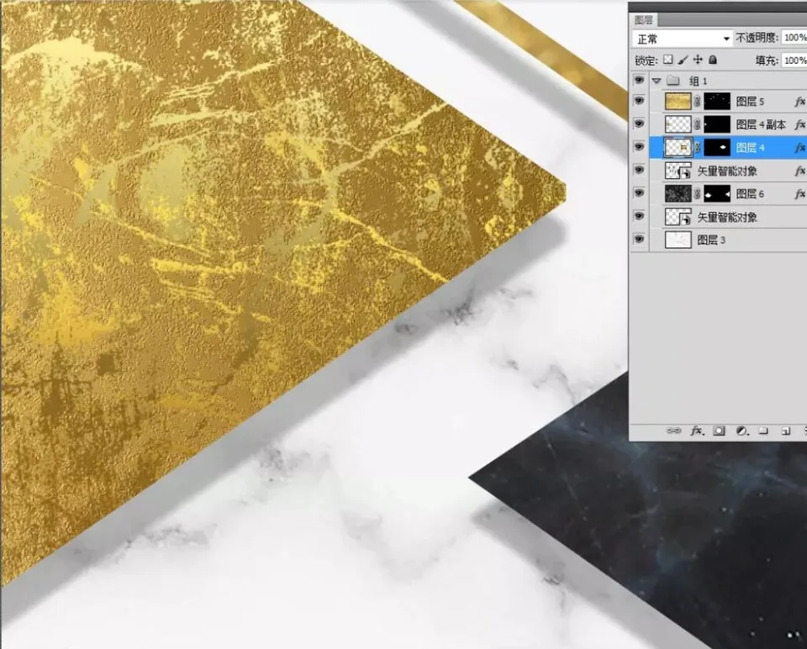The height and width of the screenshot is (649, 807).
Task: Click the add layer mask icon
Action: (719, 431)
